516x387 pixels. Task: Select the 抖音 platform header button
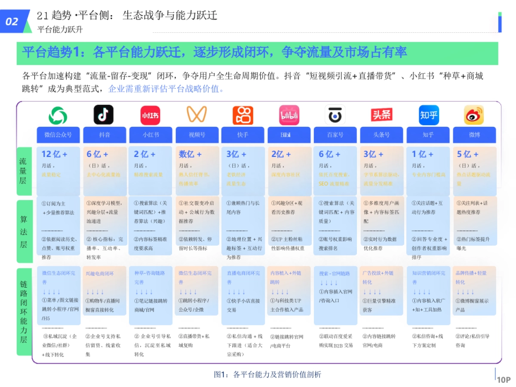point(104,135)
